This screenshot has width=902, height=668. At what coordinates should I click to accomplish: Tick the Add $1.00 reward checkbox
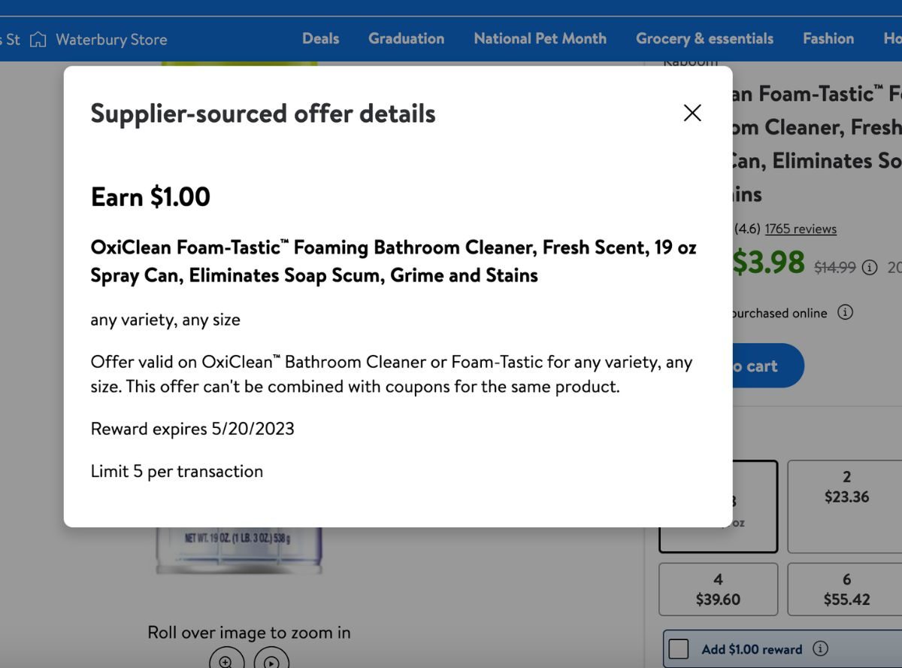[678, 648]
